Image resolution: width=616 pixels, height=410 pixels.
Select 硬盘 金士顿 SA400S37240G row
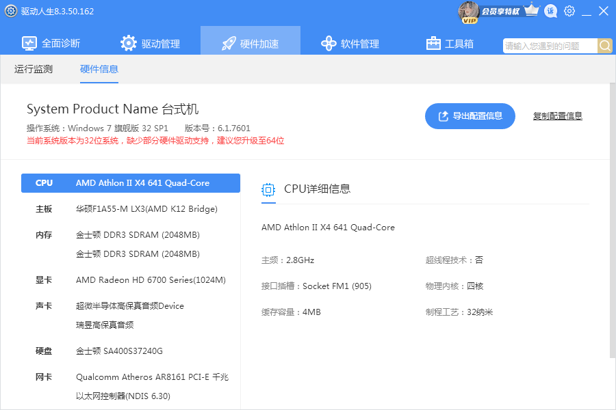(x=131, y=351)
